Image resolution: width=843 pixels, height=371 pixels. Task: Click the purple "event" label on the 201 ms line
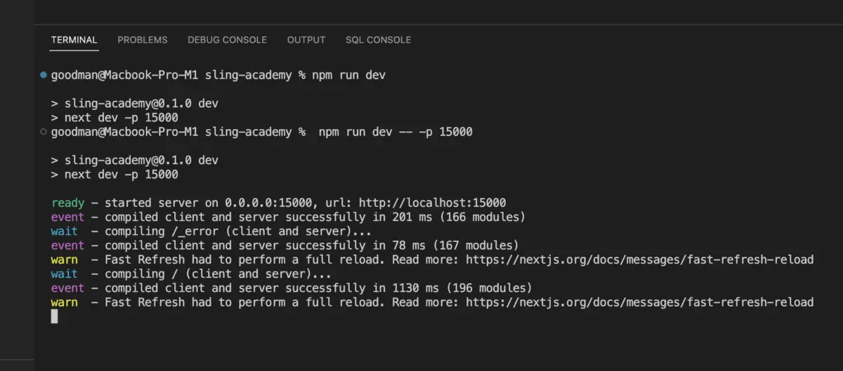pyautogui.click(x=67, y=217)
